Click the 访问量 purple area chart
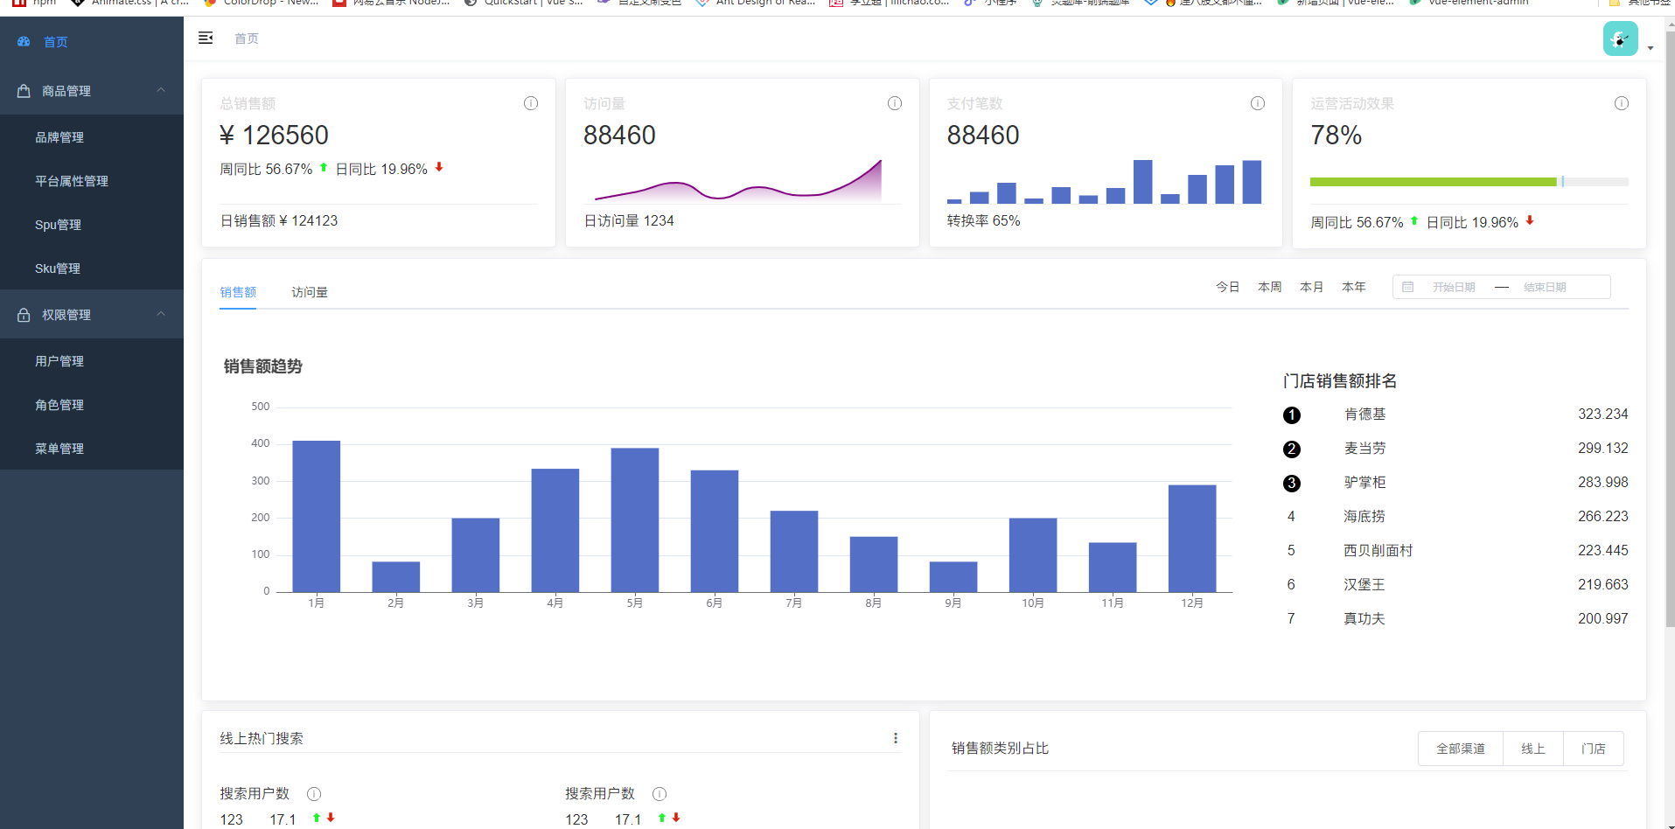This screenshot has height=829, width=1675. 738,180
